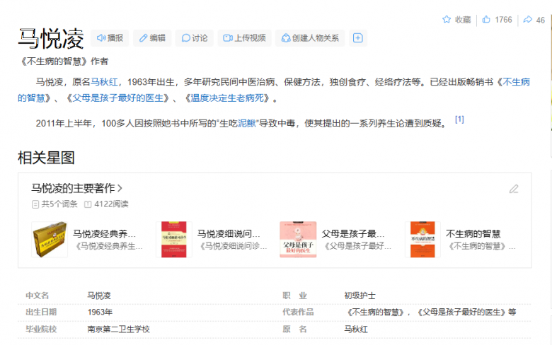Click the 泥鳅 hyperlink in second paragraph

click(246, 123)
